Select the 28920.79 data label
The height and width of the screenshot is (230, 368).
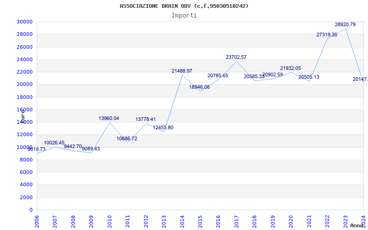point(345,24)
